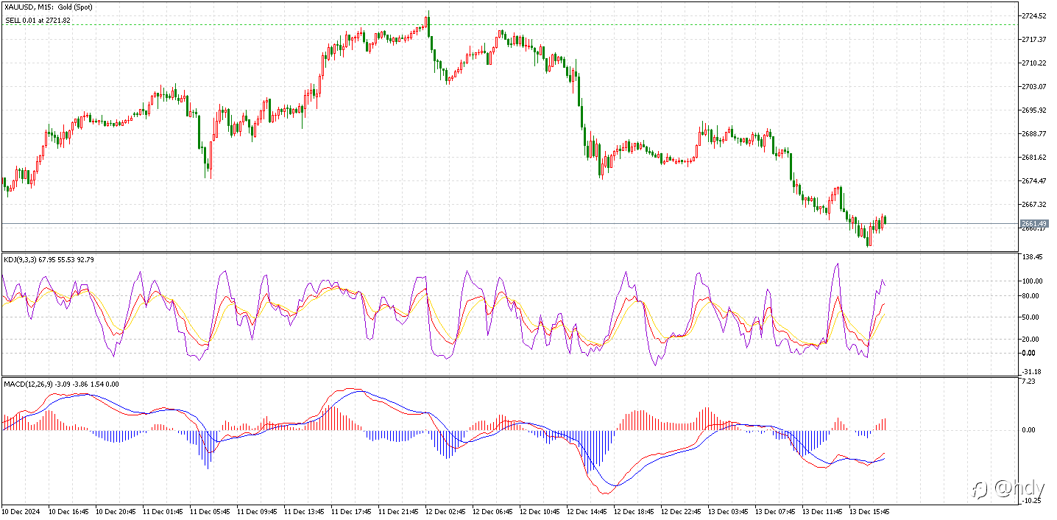Image resolution: width=1057 pixels, height=520 pixels.
Task: Click the current price tag 2661.49
Action: click(1034, 223)
